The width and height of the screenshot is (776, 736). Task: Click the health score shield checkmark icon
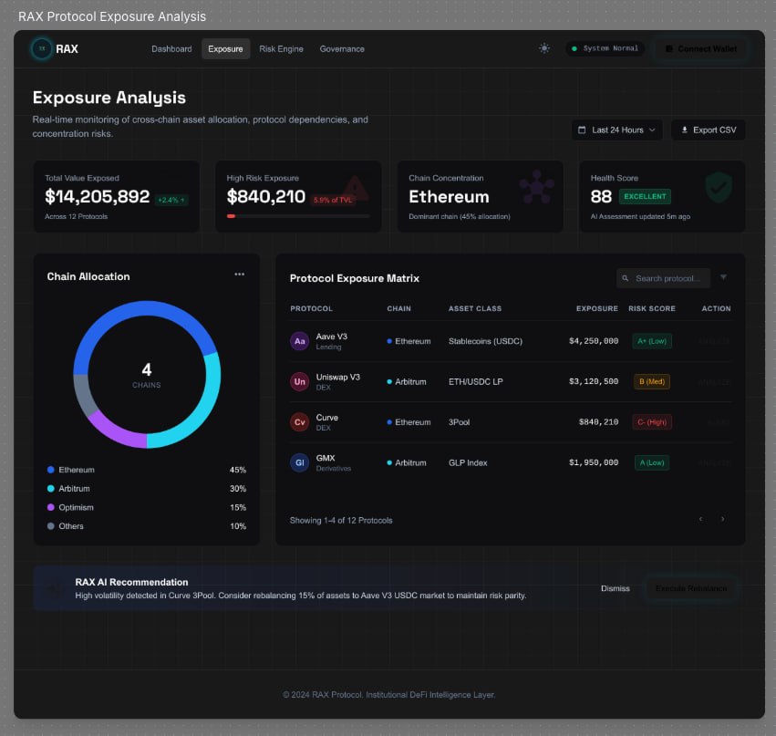pyautogui.click(x=718, y=188)
